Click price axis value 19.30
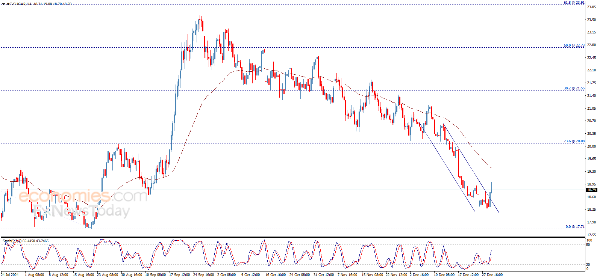Viewport: 600px width, 279px height. (x=591, y=172)
